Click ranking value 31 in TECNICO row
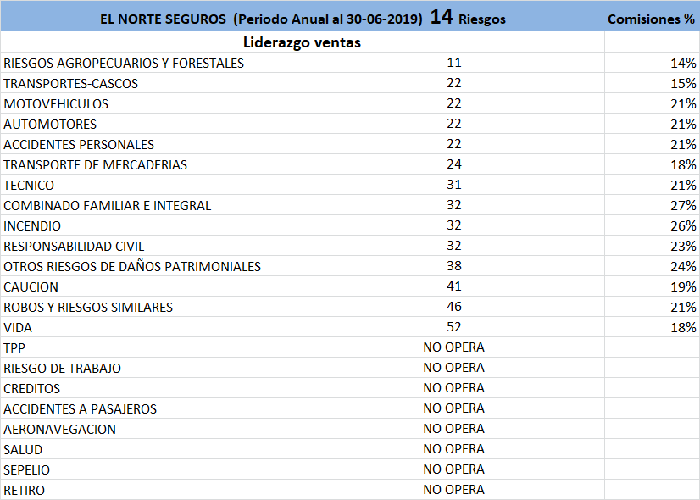 tap(454, 185)
